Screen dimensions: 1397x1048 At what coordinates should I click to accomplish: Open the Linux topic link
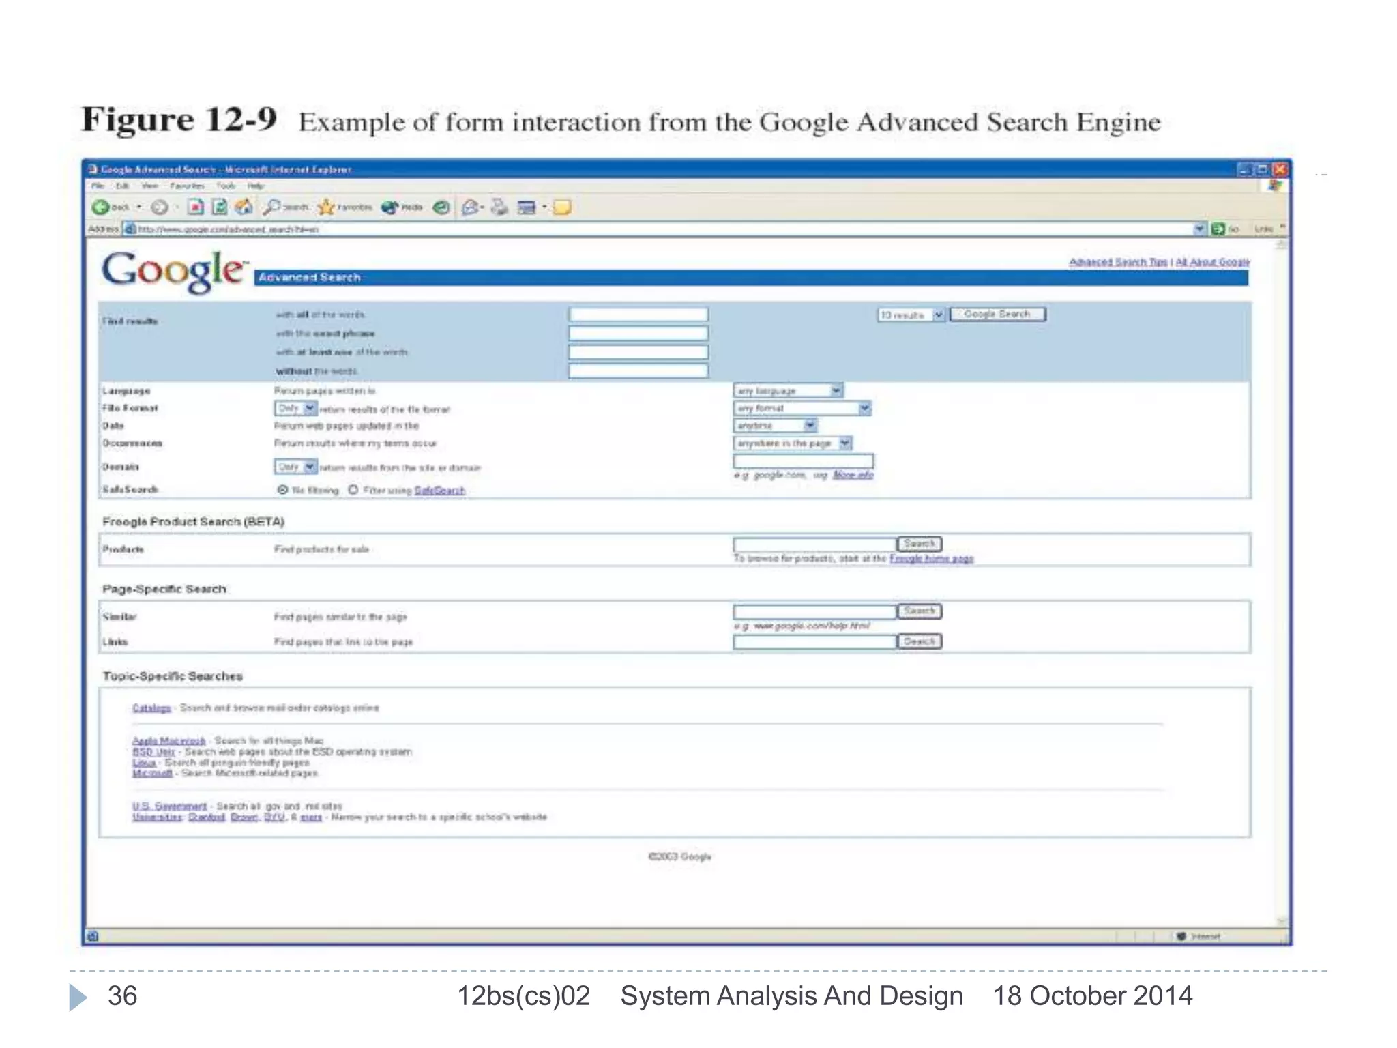tap(144, 762)
